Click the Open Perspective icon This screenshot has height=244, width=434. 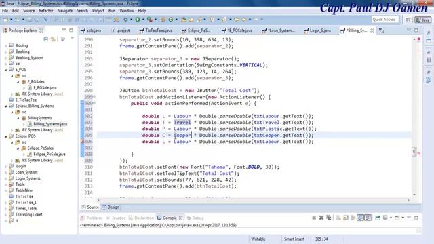click(408, 20)
